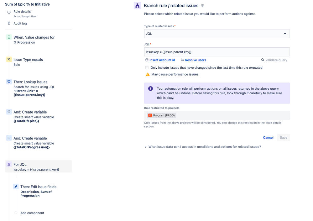Image resolution: width=313 pixels, height=221 pixels.
Task: Click the Rule restricted to projects label
Action: pos(162,108)
